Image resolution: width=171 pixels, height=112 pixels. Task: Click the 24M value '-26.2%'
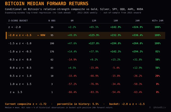137,76
